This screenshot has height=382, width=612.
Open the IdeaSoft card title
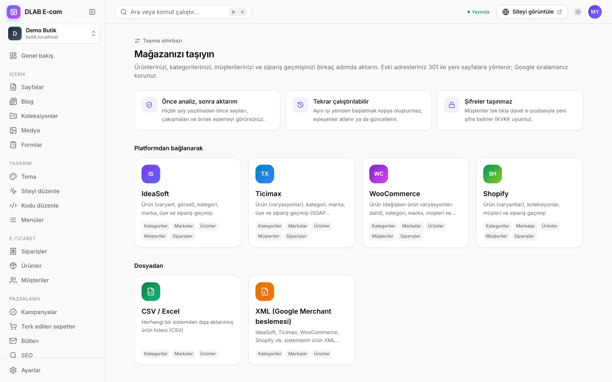pyautogui.click(x=155, y=194)
